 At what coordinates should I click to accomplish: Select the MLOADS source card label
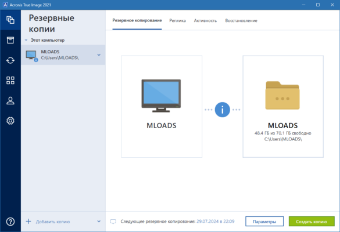[x=162, y=125]
